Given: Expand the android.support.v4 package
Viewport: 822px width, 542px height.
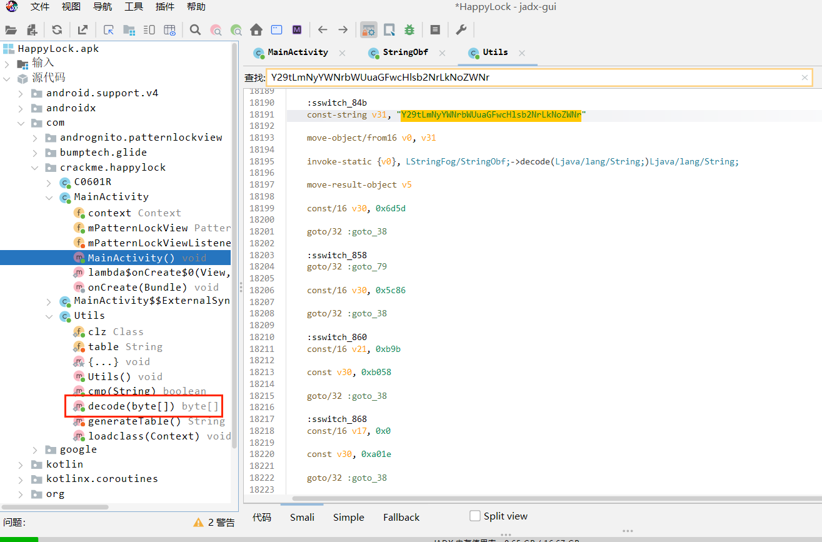Looking at the screenshot, I should pos(21,93).
